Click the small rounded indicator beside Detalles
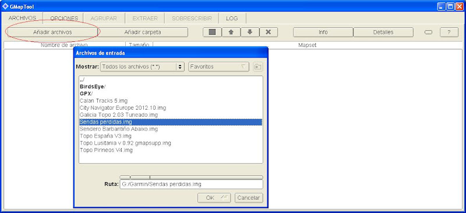 [x=428, y=33]
